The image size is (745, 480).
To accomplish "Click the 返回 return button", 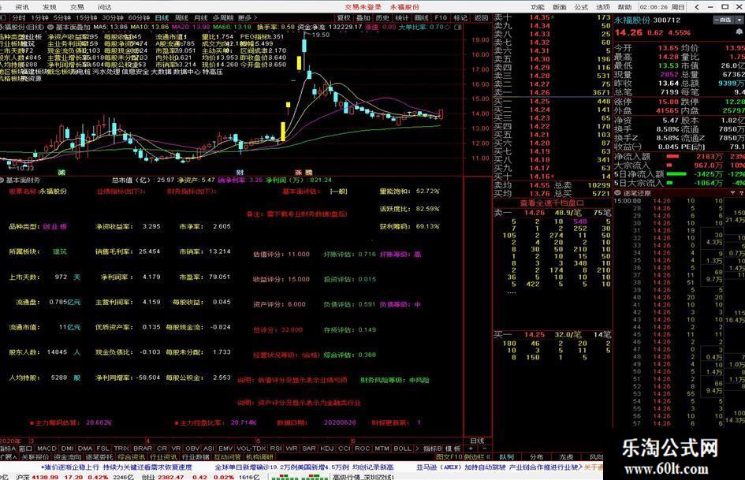I will [x=481, y=17].
